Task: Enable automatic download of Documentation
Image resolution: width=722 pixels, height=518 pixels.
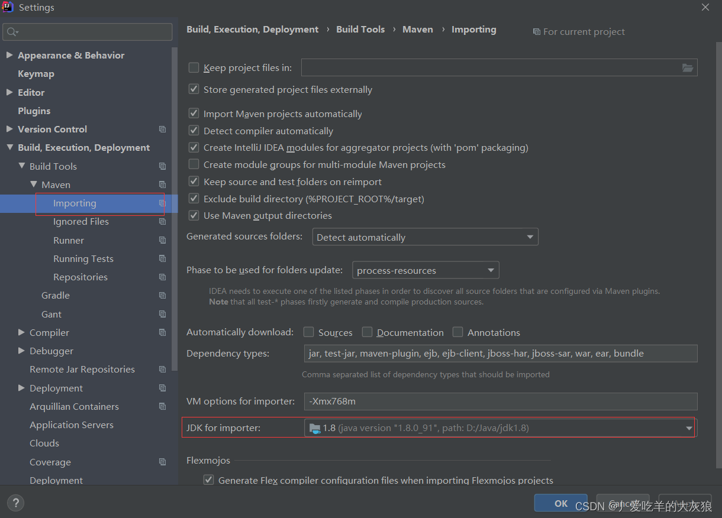Action: [x=367, y=332]
